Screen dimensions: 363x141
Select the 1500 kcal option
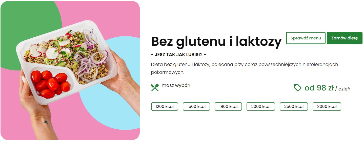click(196, 106)
